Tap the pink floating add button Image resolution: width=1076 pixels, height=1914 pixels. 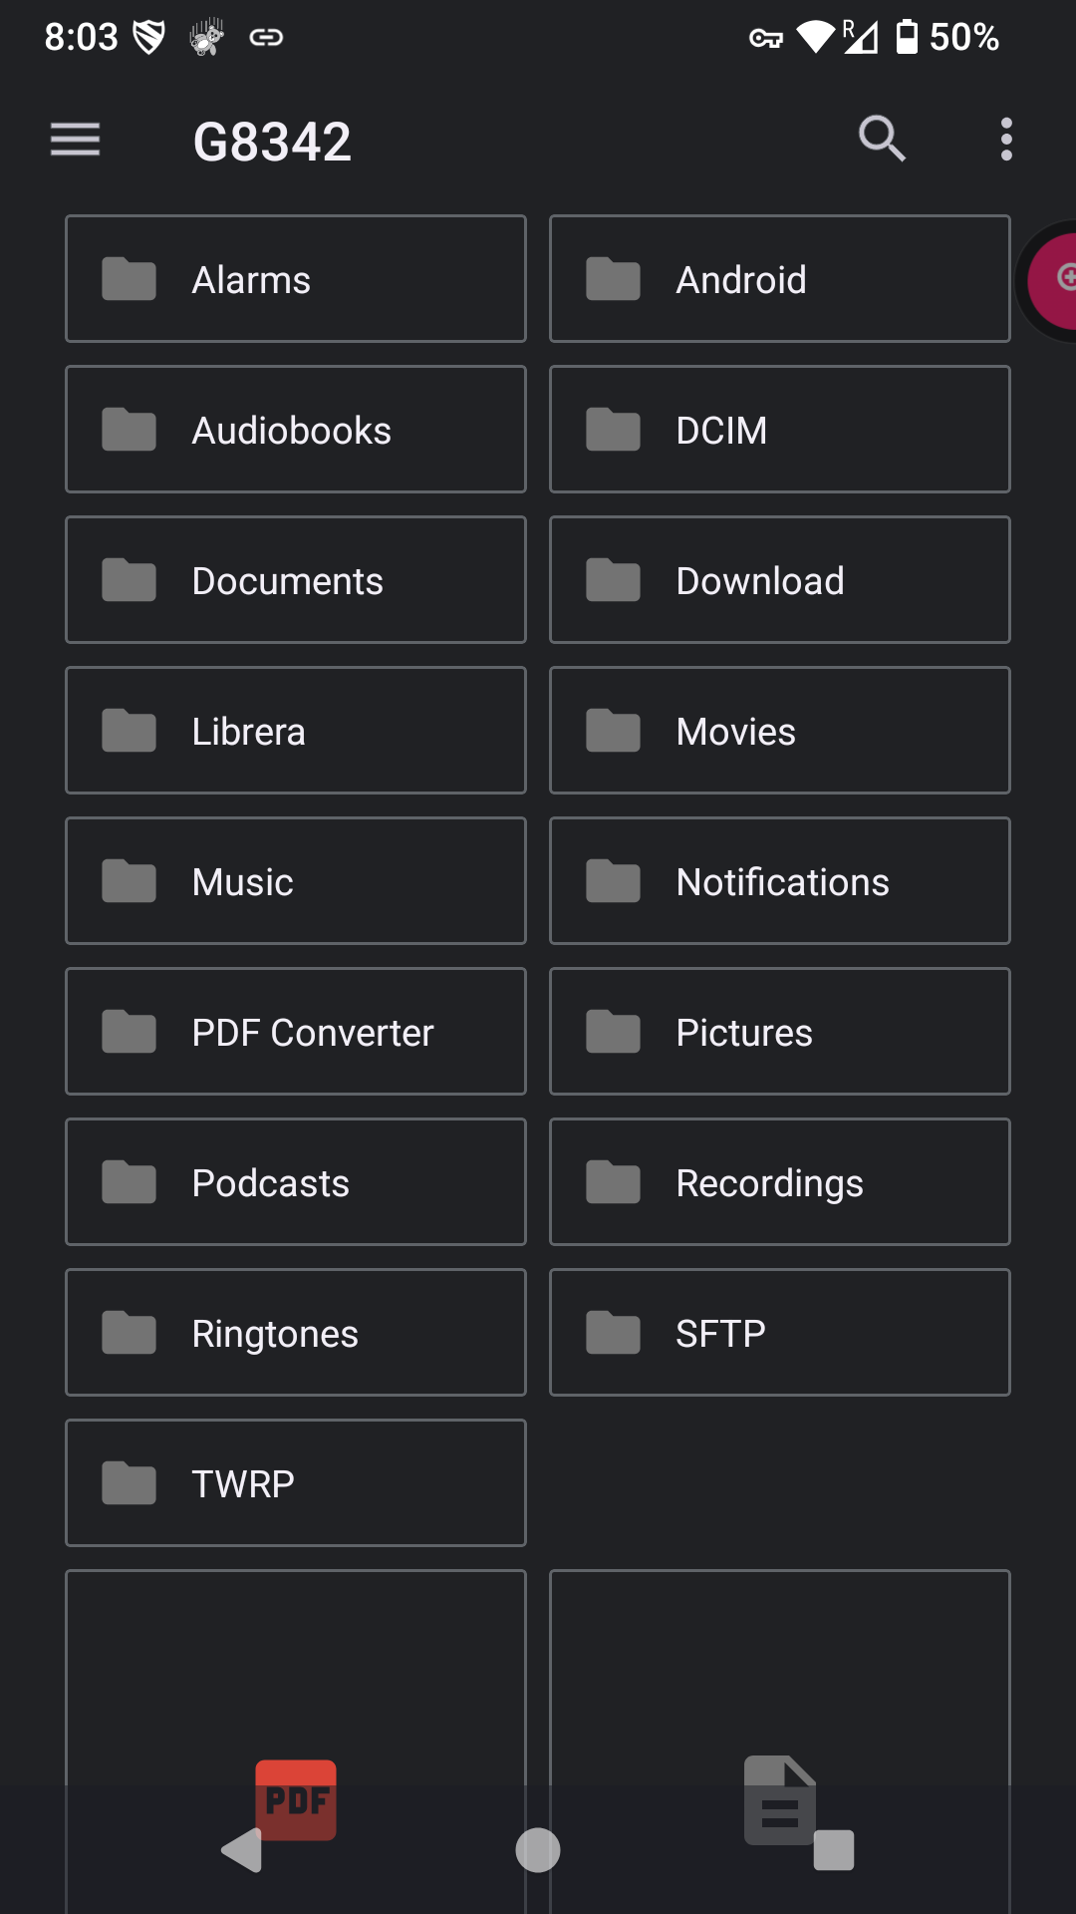pos(1056,280)
